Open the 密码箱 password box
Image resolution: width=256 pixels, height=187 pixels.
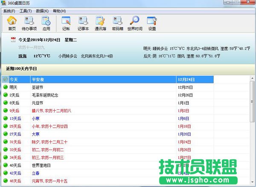(118, 23)
